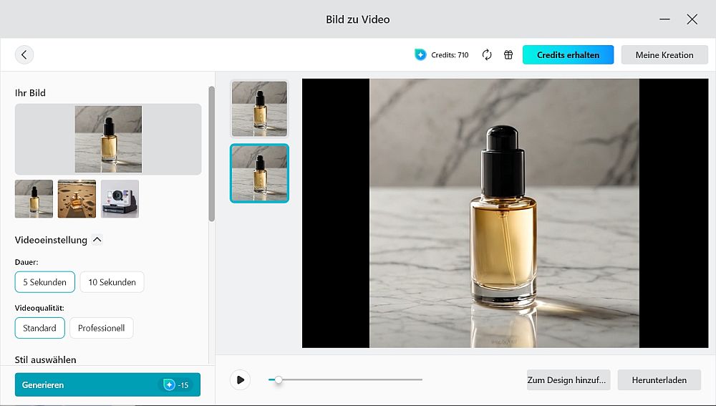716x406 pixels.
Task: Collapse the Videoeinstellung section
Action: point(97,240)
